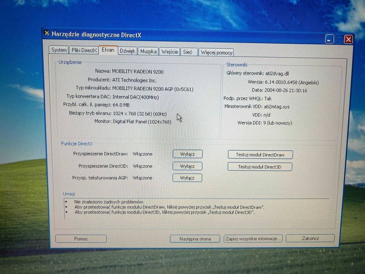This screenshot has height=274, width=365.
Task: Click memory value 64.0 MB
Action: click(x=121, y=105)
